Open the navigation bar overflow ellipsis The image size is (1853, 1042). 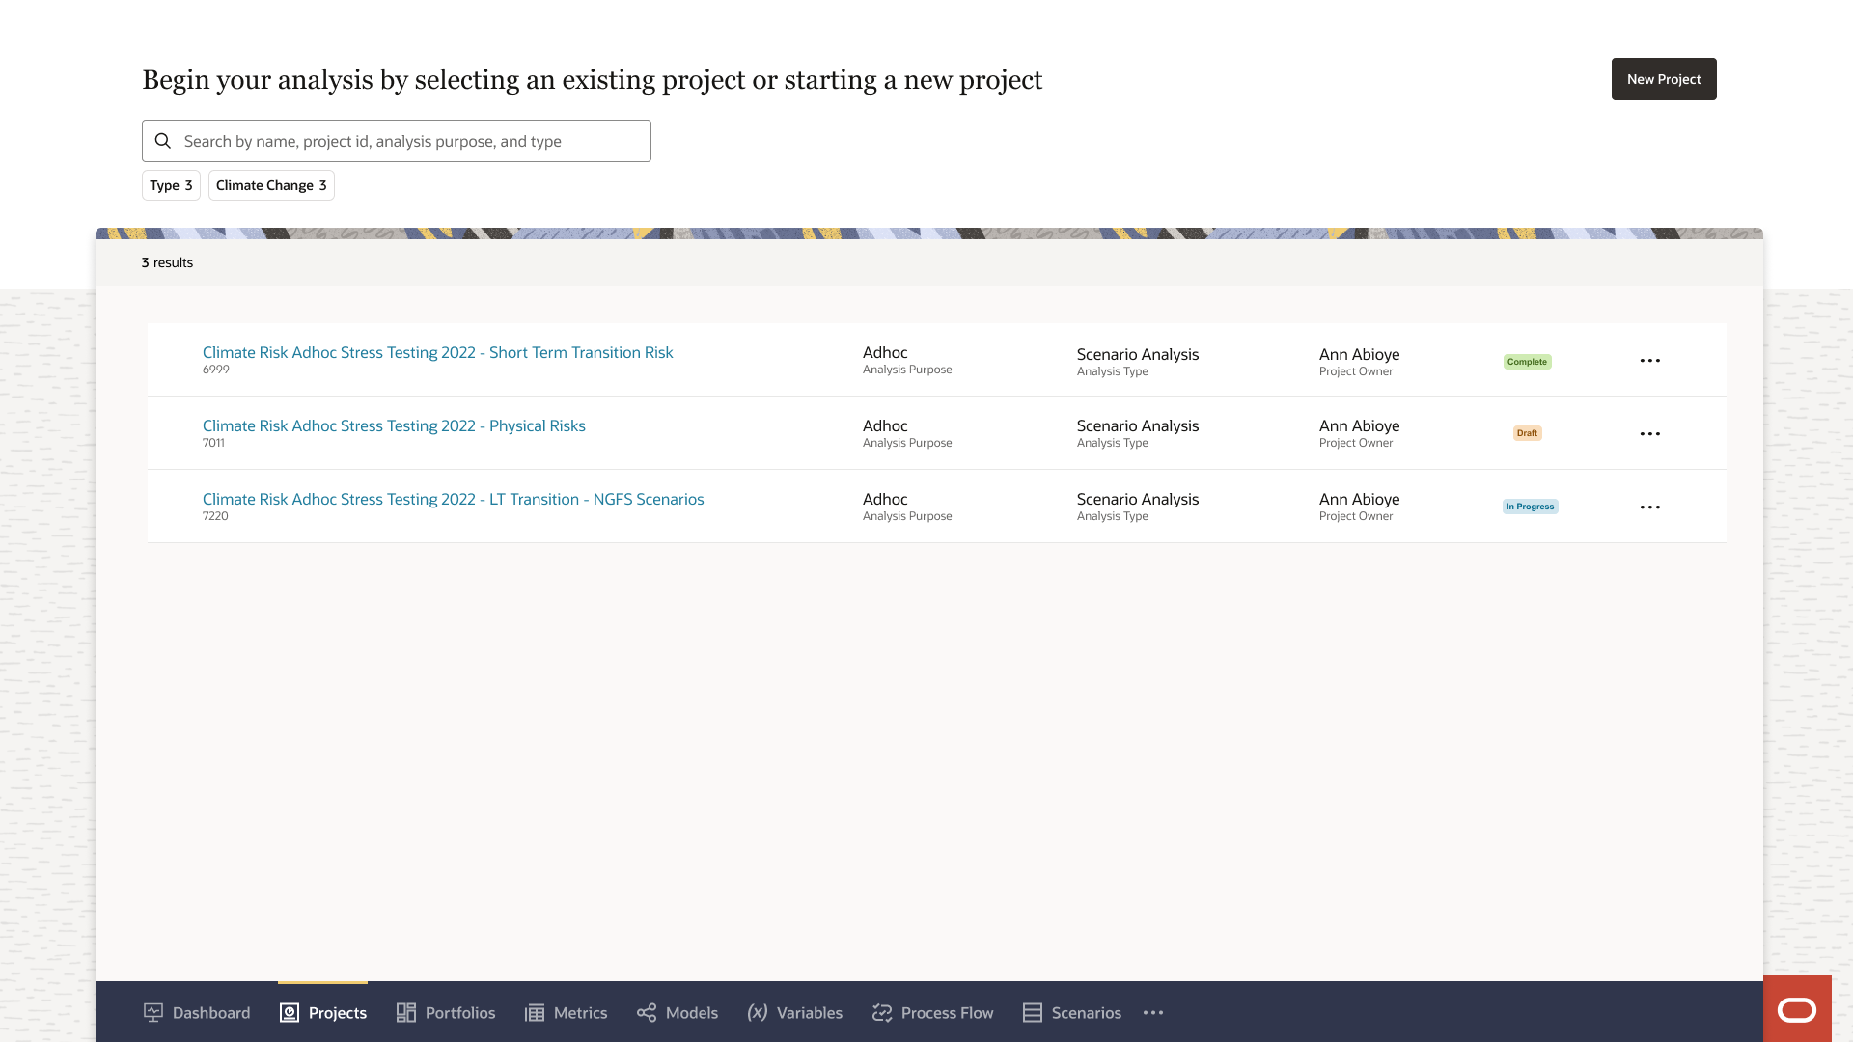tap(1153, 1012)
